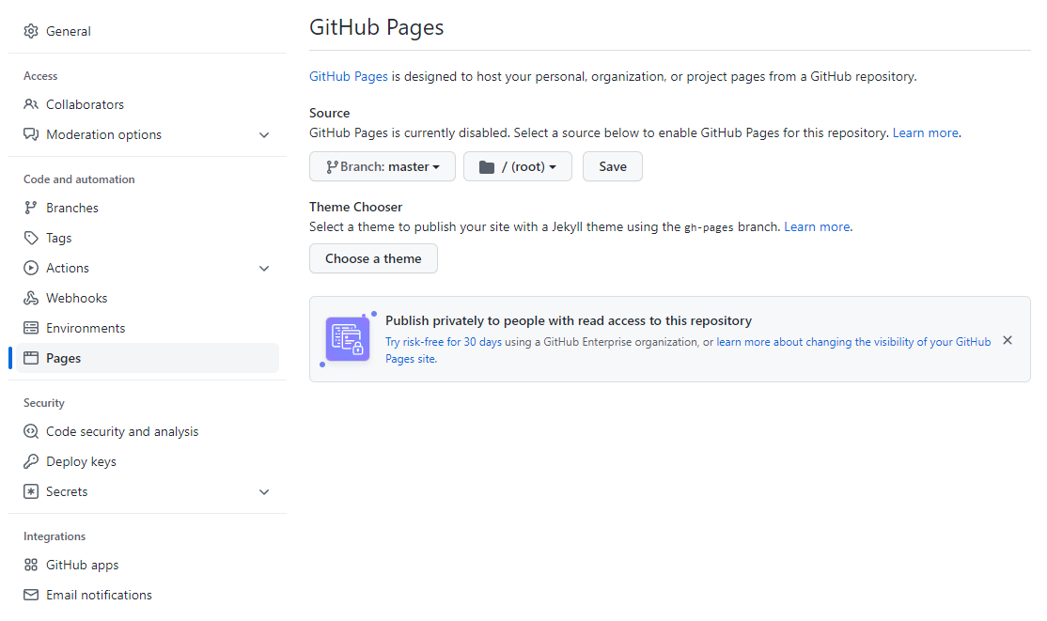Image resolution: width=1047 pixels, height=621 pixels.
Task: Click the Deploy keys key icon
Action: (31, 461)
